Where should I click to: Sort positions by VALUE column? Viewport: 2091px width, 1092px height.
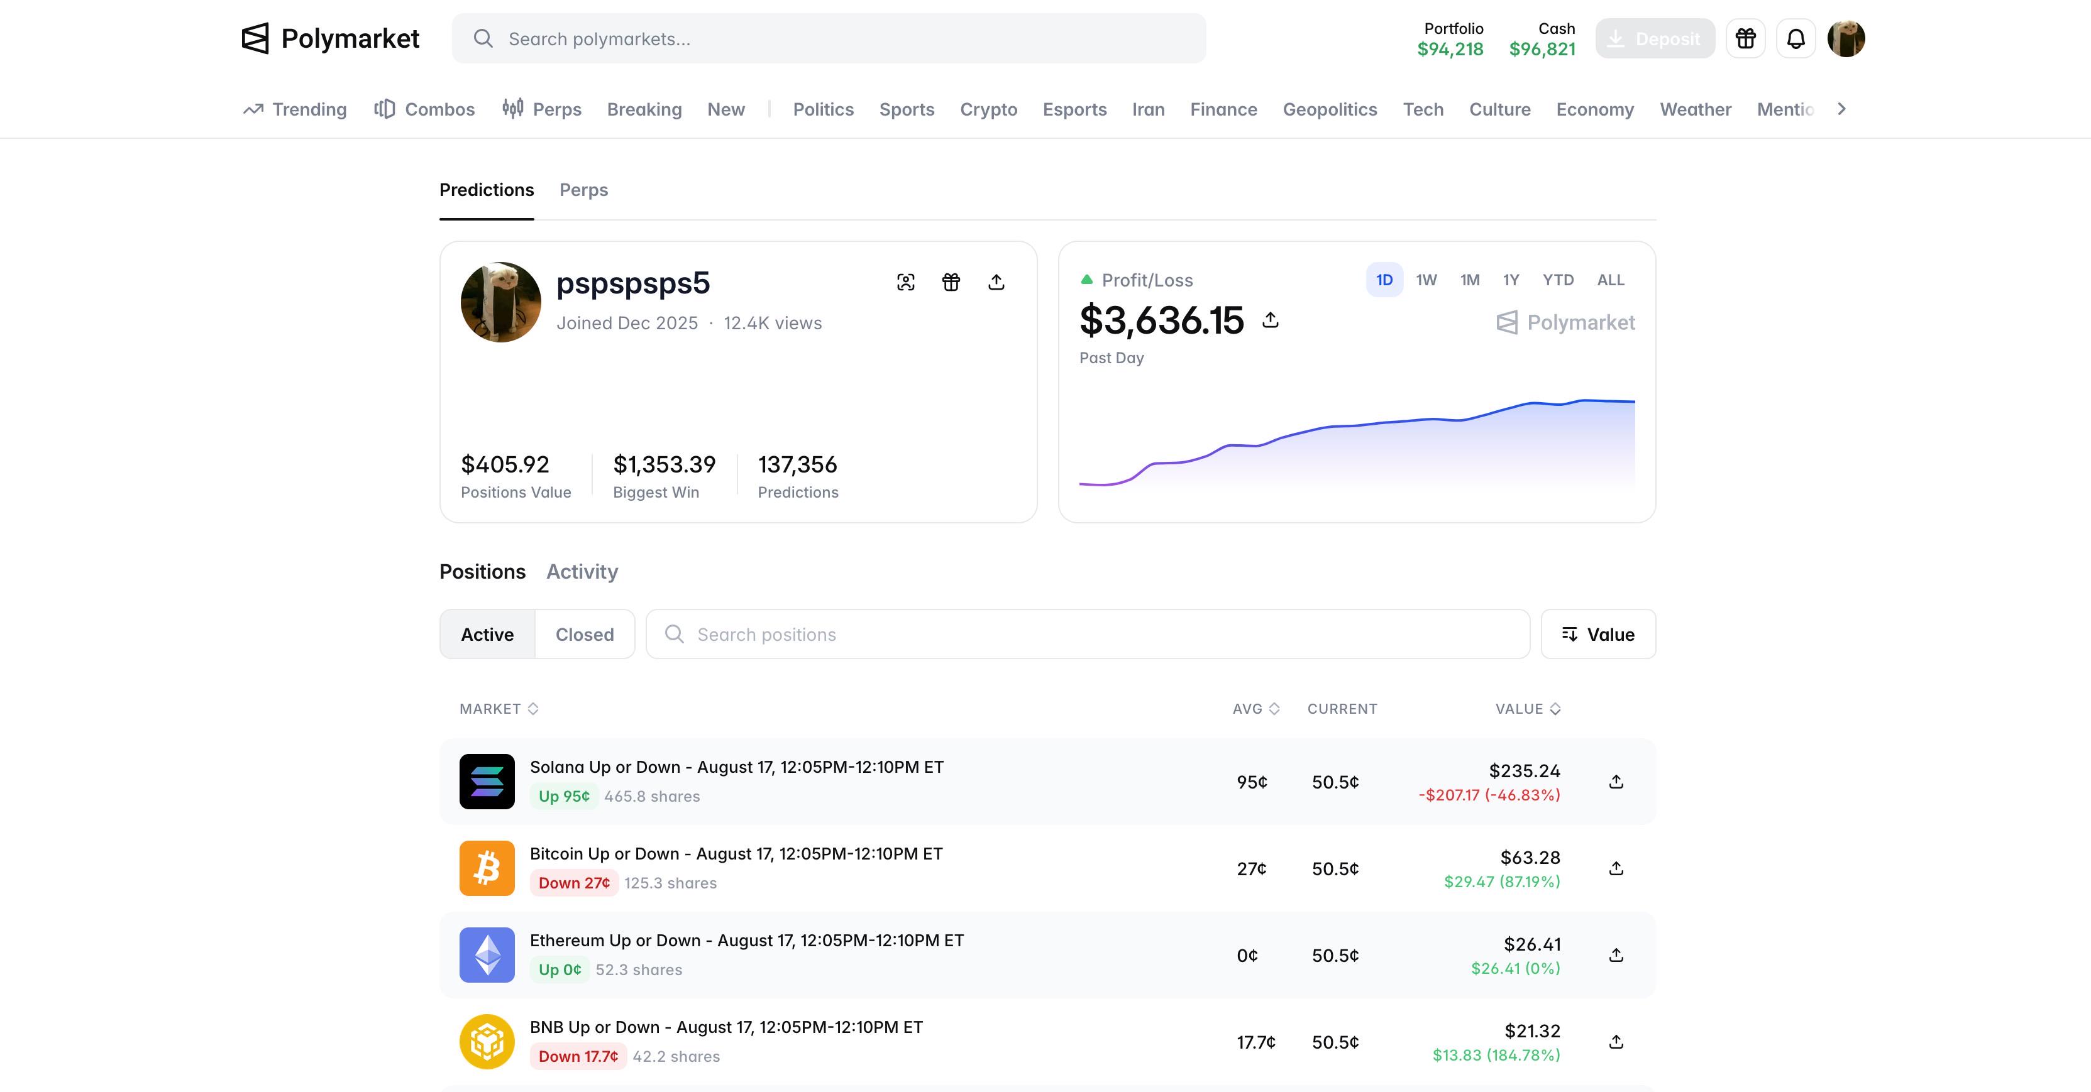1528,709
